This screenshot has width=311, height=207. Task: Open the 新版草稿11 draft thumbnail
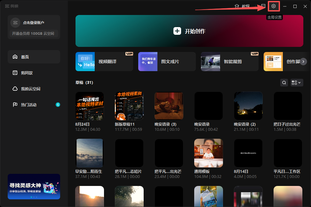click(129, 106)
